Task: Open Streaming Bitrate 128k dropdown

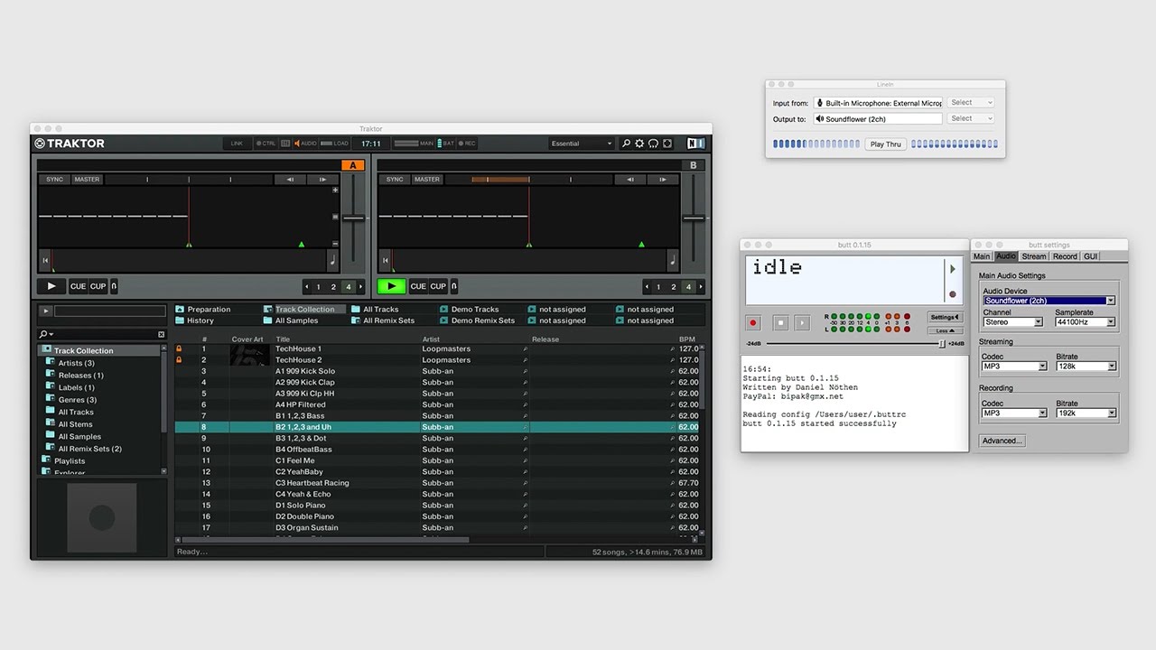Action: click(1086, 367)
